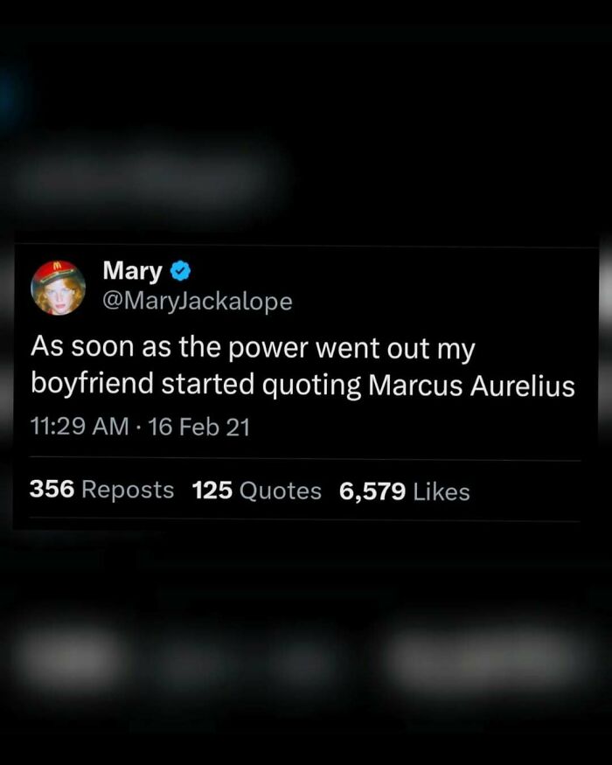Click the red McDonald's cap in avatar

click(59, 269)
